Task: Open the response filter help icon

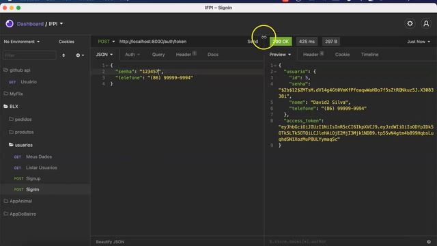Action: (429, 241)
